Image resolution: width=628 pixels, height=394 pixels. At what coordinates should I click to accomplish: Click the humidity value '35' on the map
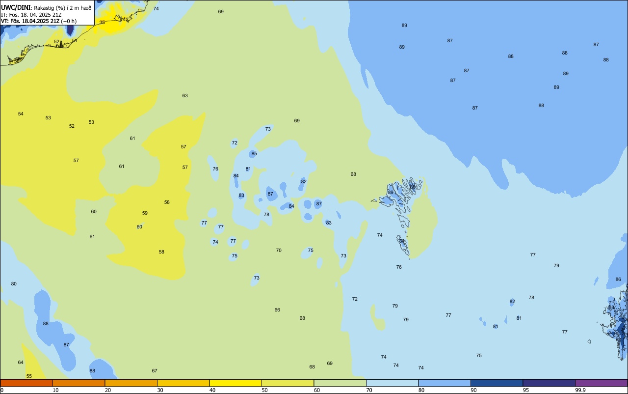(102, 22)
